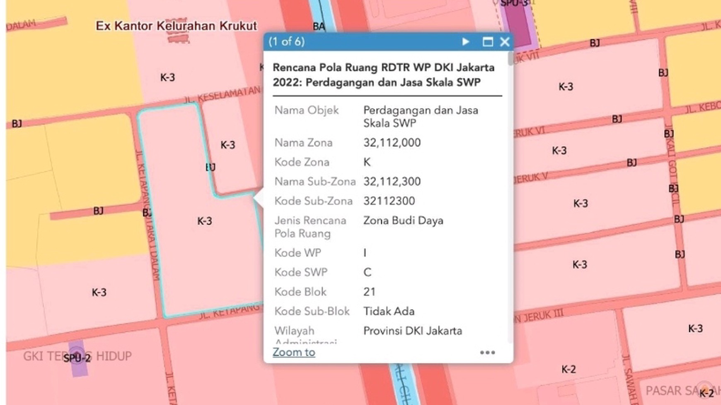Click the "(1 of 6)" feature counter text
The width and height of the screenshot is (721, 405).
click(x=287, y=42)
